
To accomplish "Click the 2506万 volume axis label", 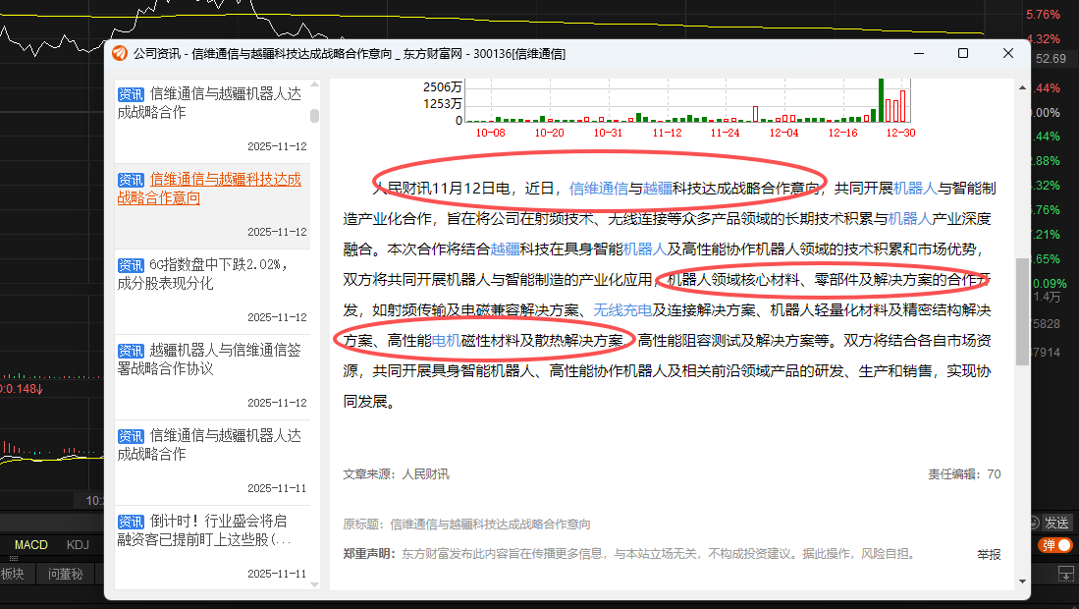I will click(443, 87).
